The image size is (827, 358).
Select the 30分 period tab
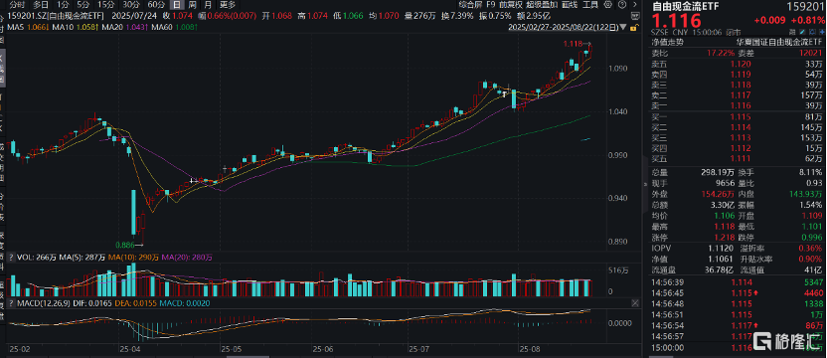coord(131,5)
